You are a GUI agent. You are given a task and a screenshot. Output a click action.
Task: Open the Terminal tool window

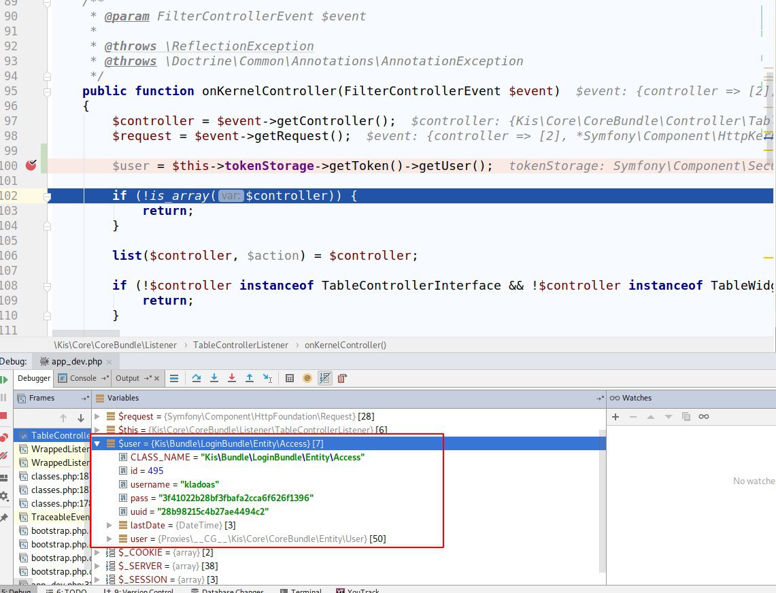coord(301,590)
